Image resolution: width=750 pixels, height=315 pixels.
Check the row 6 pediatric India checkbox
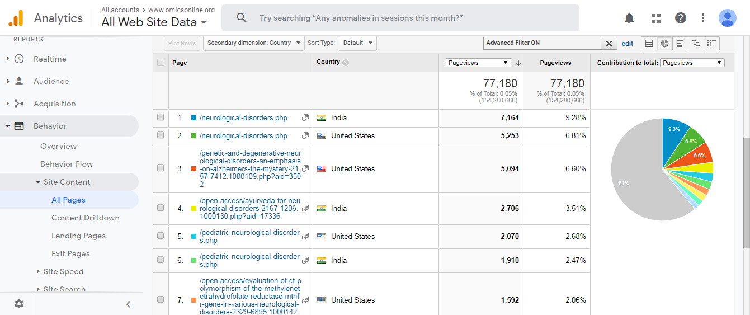[x=161, y=260]
